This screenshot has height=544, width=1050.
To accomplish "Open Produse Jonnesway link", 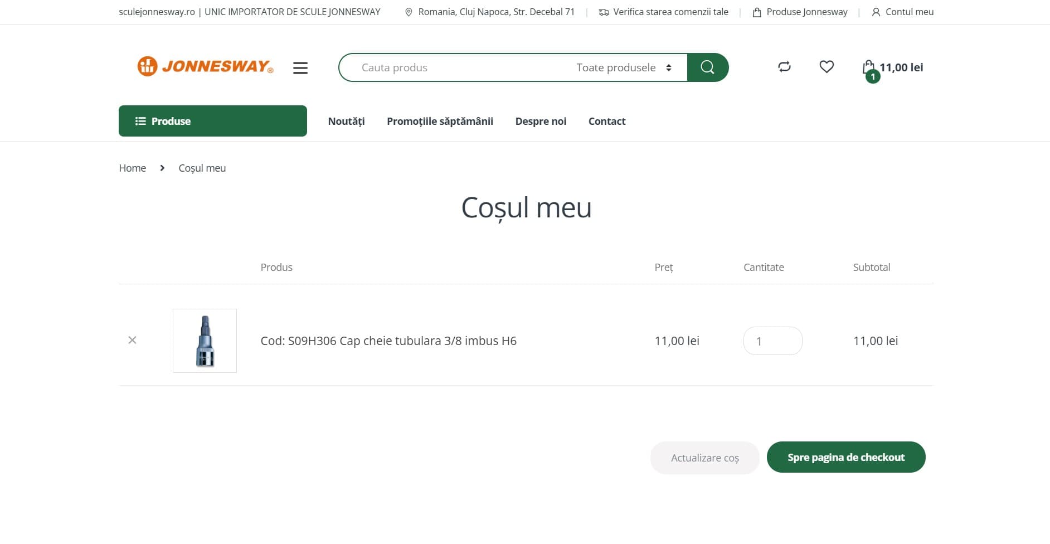I will (807, 12).
